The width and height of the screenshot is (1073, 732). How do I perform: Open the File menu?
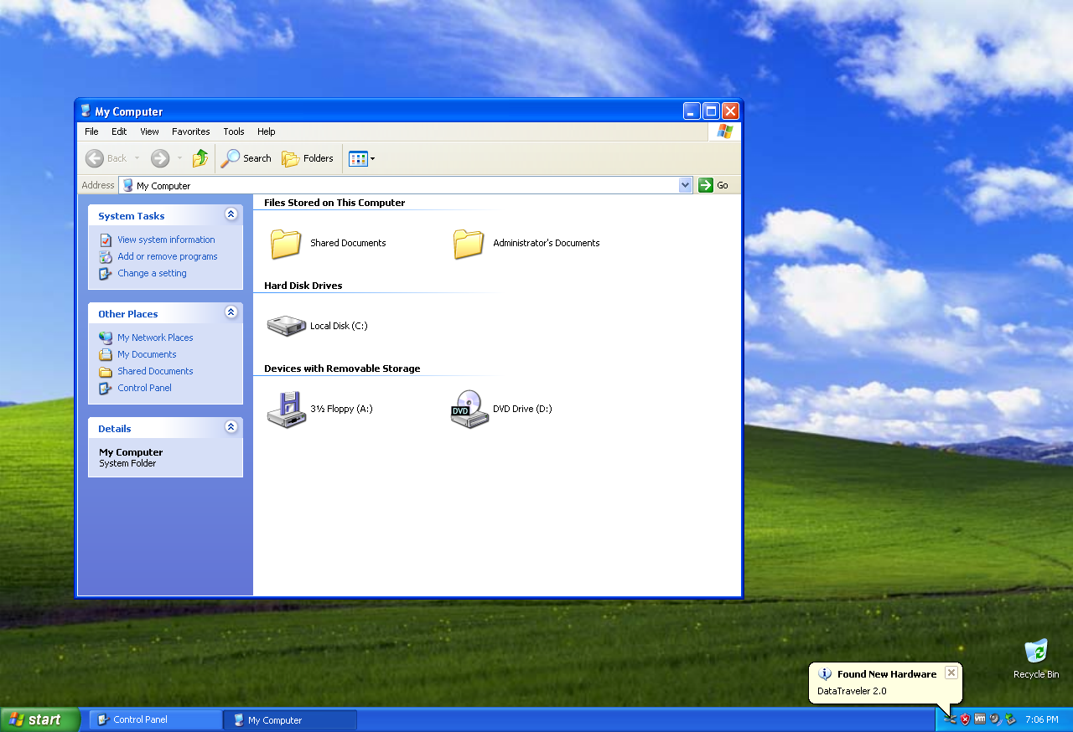point(91,131)
